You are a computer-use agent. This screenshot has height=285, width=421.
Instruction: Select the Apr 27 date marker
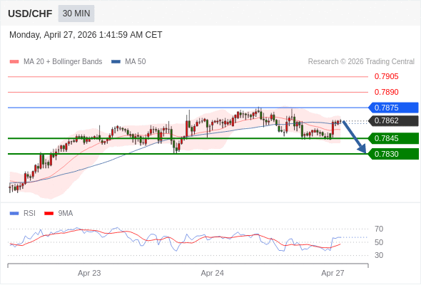click(x=333, y=273)
